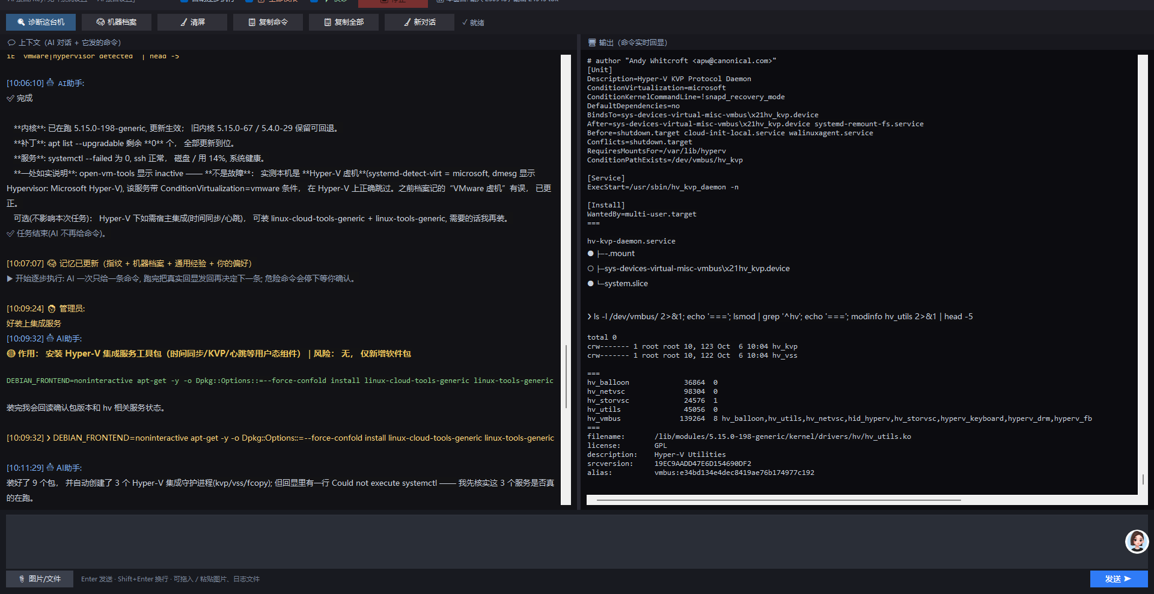The image size is (1154, 594).
Task: Click the clipboard icon on 复制命令
Action: 252,22
